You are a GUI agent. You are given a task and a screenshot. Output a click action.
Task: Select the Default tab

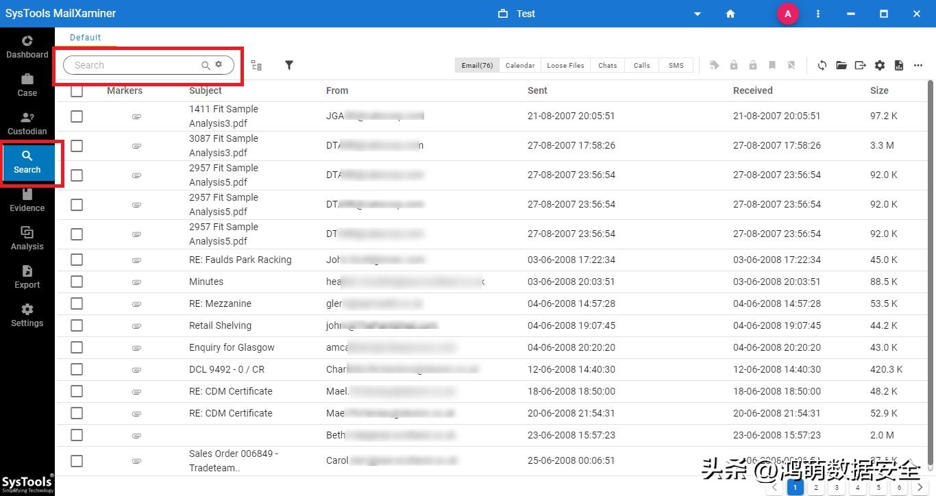click(x=86, y=38)
